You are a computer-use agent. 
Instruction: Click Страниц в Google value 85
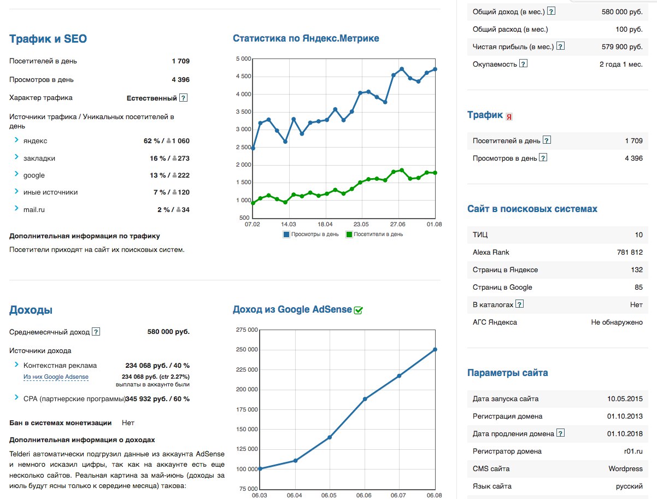[639, 287]
